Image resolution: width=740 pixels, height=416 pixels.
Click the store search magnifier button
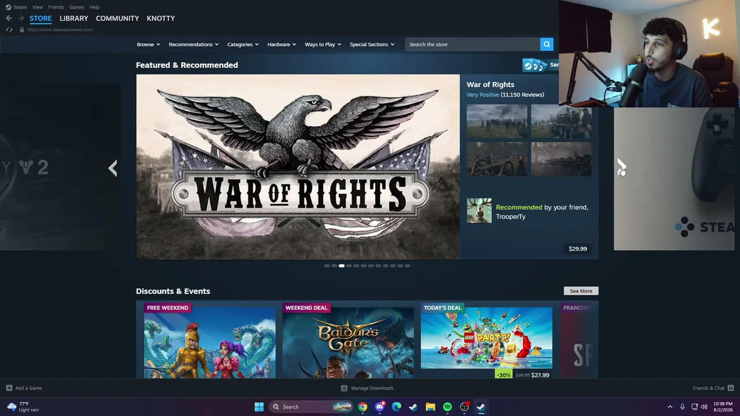[546, 44]
